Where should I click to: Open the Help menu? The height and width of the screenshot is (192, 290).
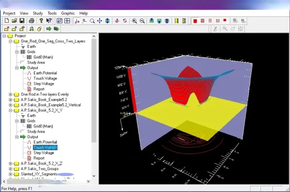(x=84, y=14)
